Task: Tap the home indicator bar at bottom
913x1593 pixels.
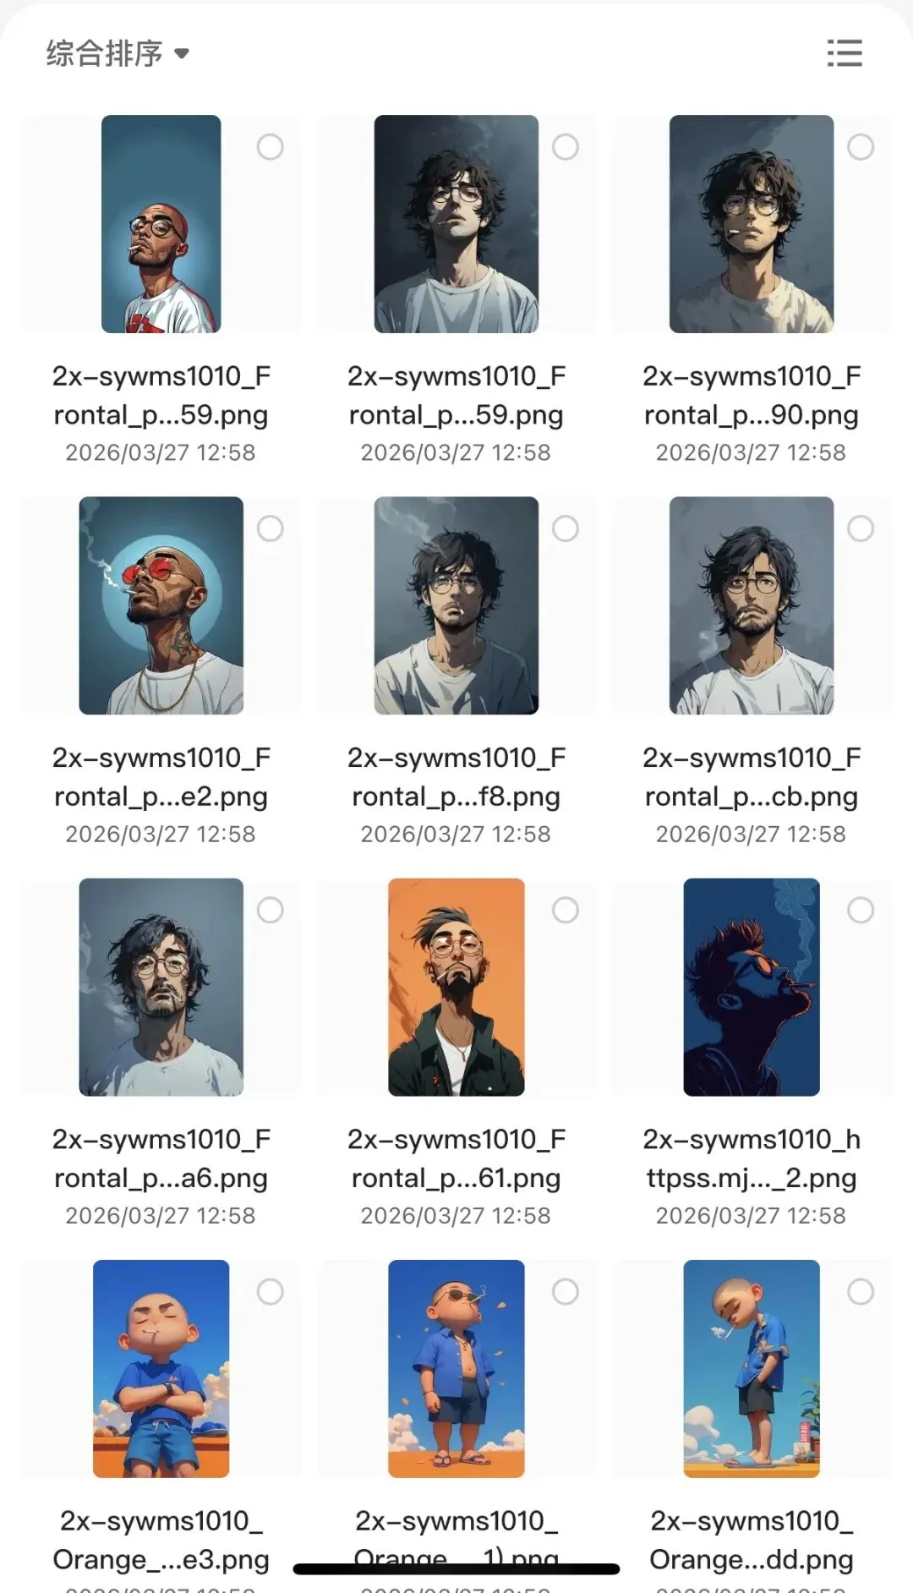Action: tap(456, 1569)
